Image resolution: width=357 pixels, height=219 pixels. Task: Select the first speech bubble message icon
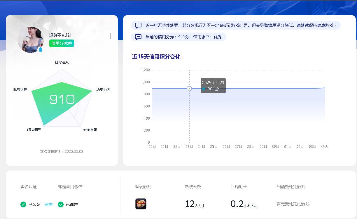point(138,25)
